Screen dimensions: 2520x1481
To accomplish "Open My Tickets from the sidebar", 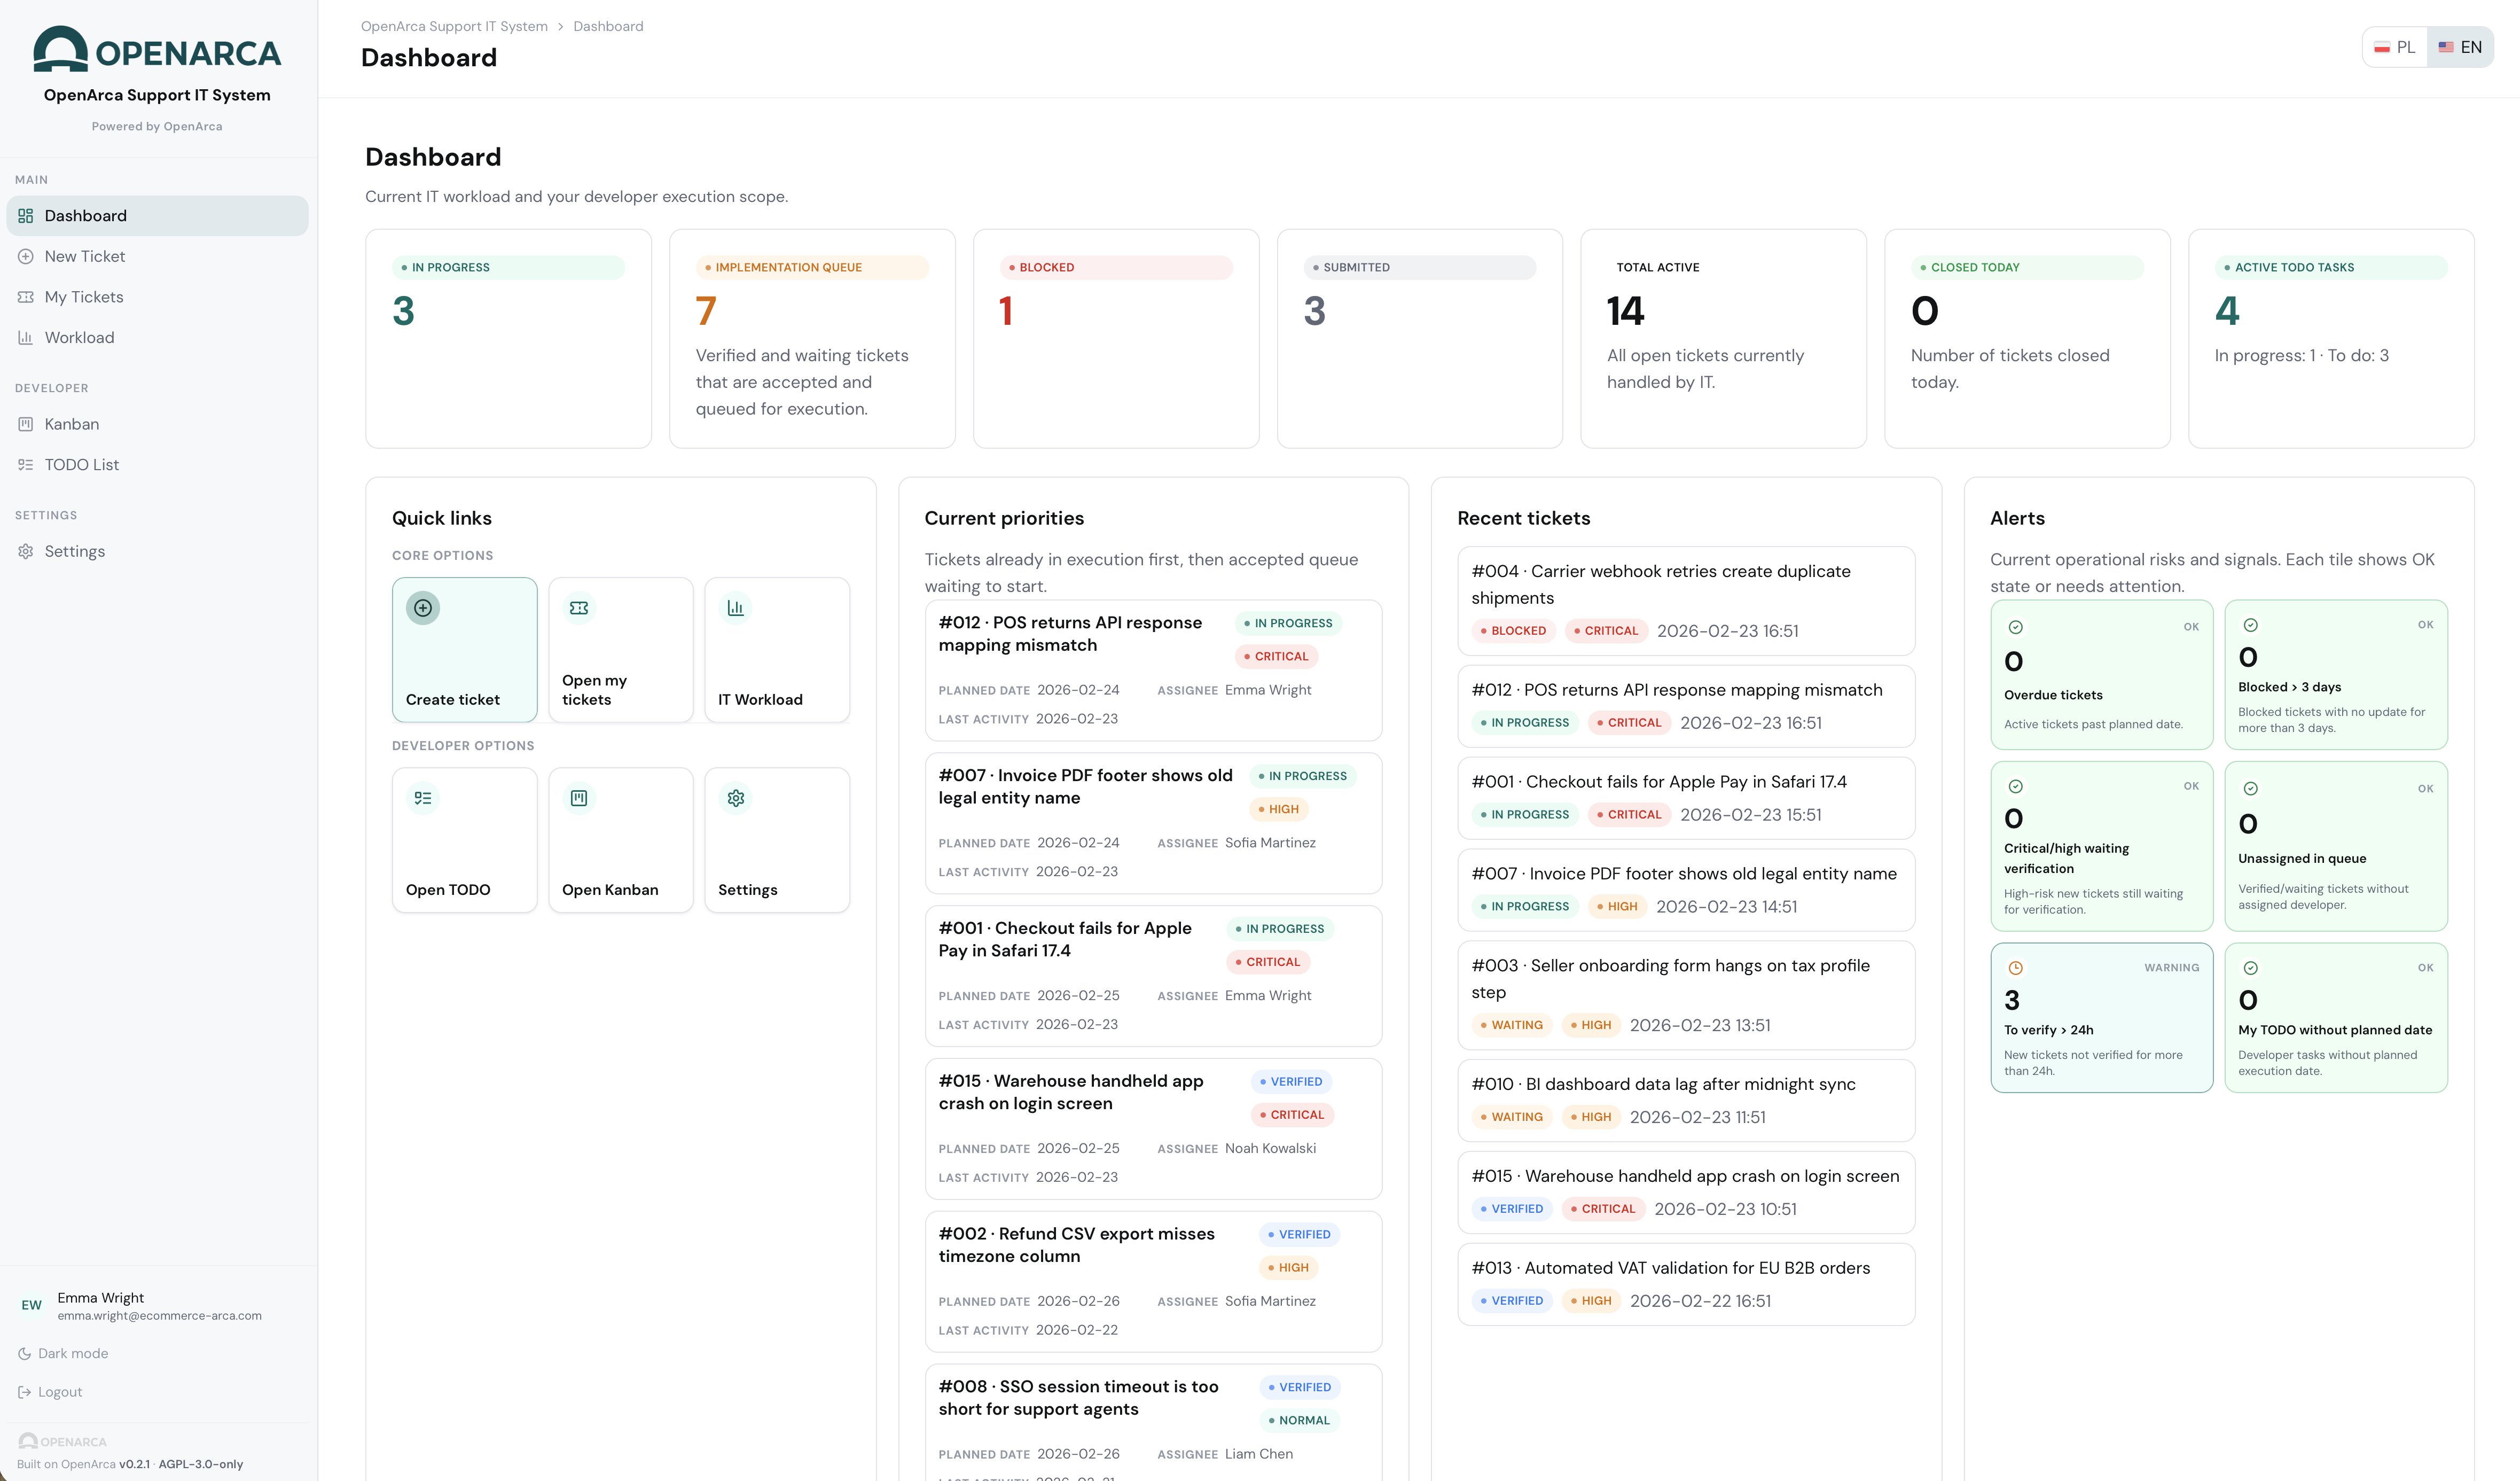I will [83, 297].
